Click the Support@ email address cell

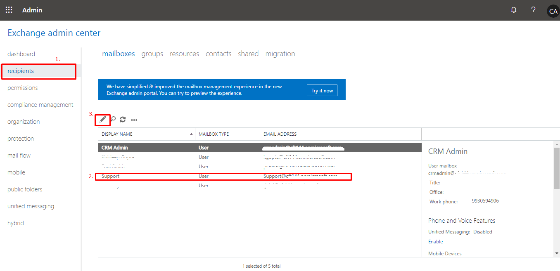[x=300, y=176]
